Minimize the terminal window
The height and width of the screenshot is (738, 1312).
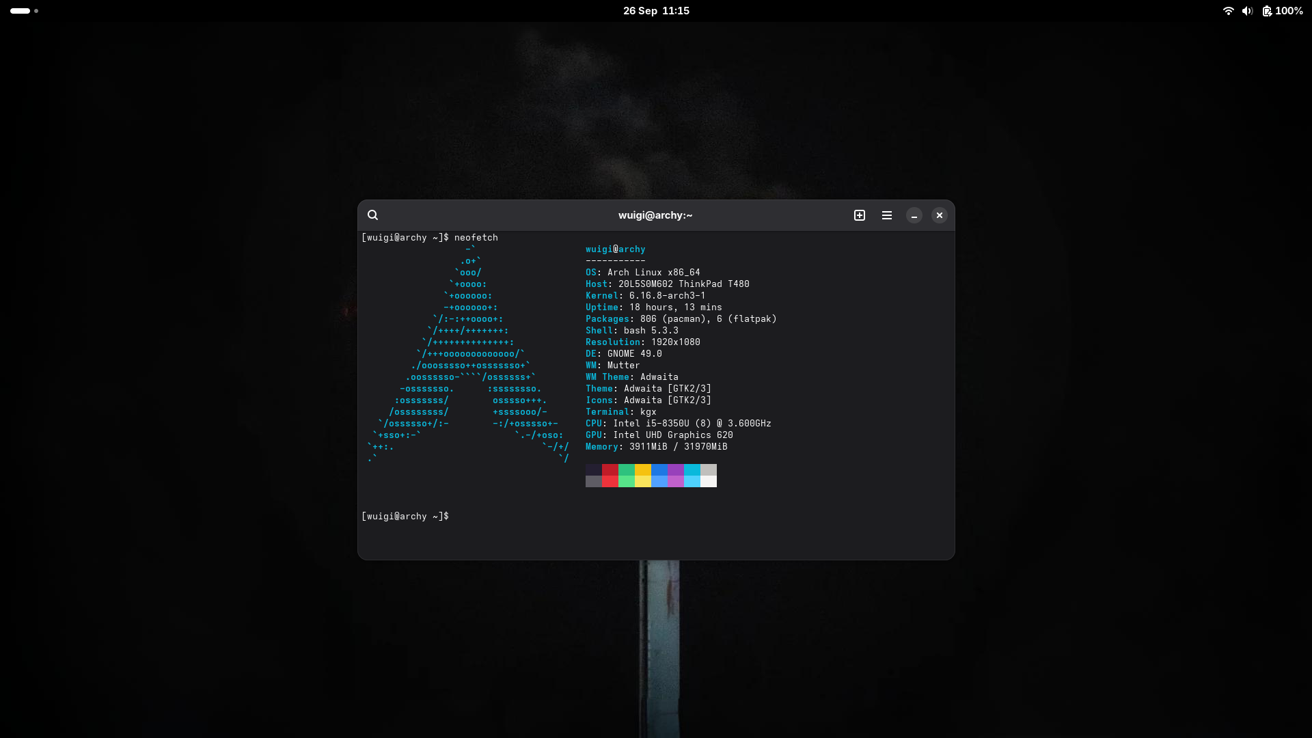[914, 215]
